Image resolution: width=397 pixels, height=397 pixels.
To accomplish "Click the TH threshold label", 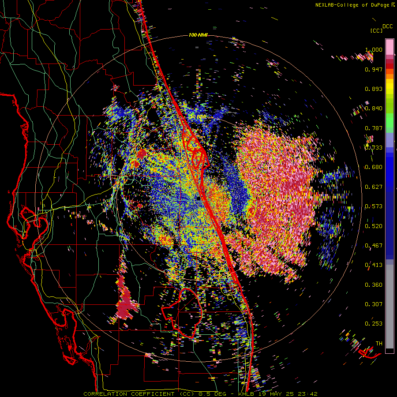I will click(x=379, y=344).
